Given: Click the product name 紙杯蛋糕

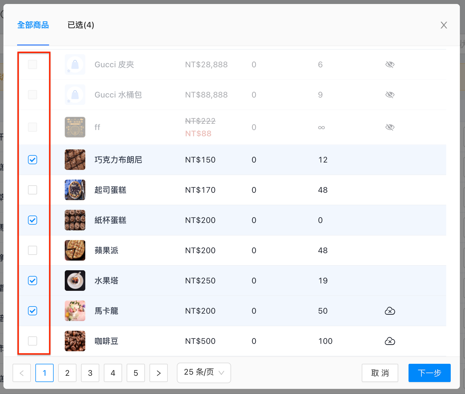Looking at the screenshot, I should pyautogui.click(x=110, y=220).
